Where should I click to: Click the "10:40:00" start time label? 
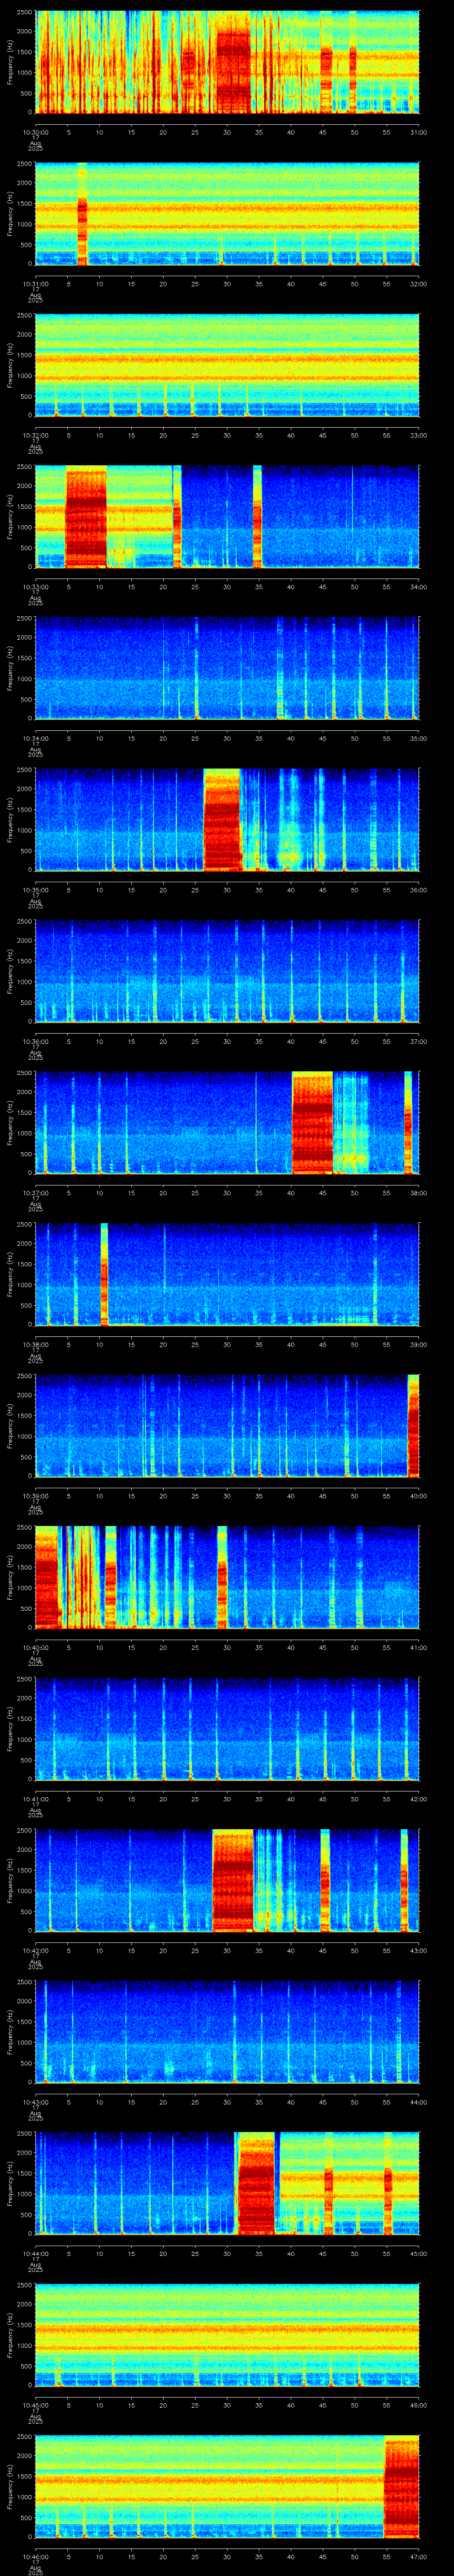(35, 1647)
